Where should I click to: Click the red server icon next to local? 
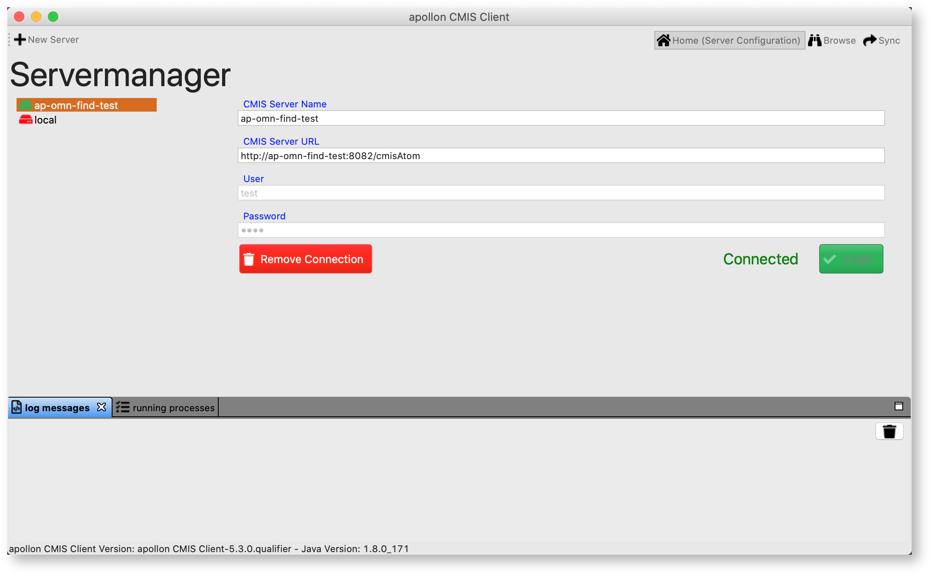(x=25, y=120)
